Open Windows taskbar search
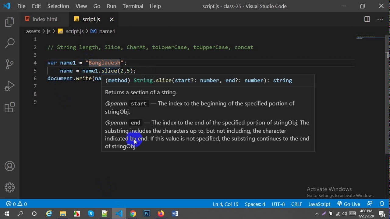 (21, 214)
